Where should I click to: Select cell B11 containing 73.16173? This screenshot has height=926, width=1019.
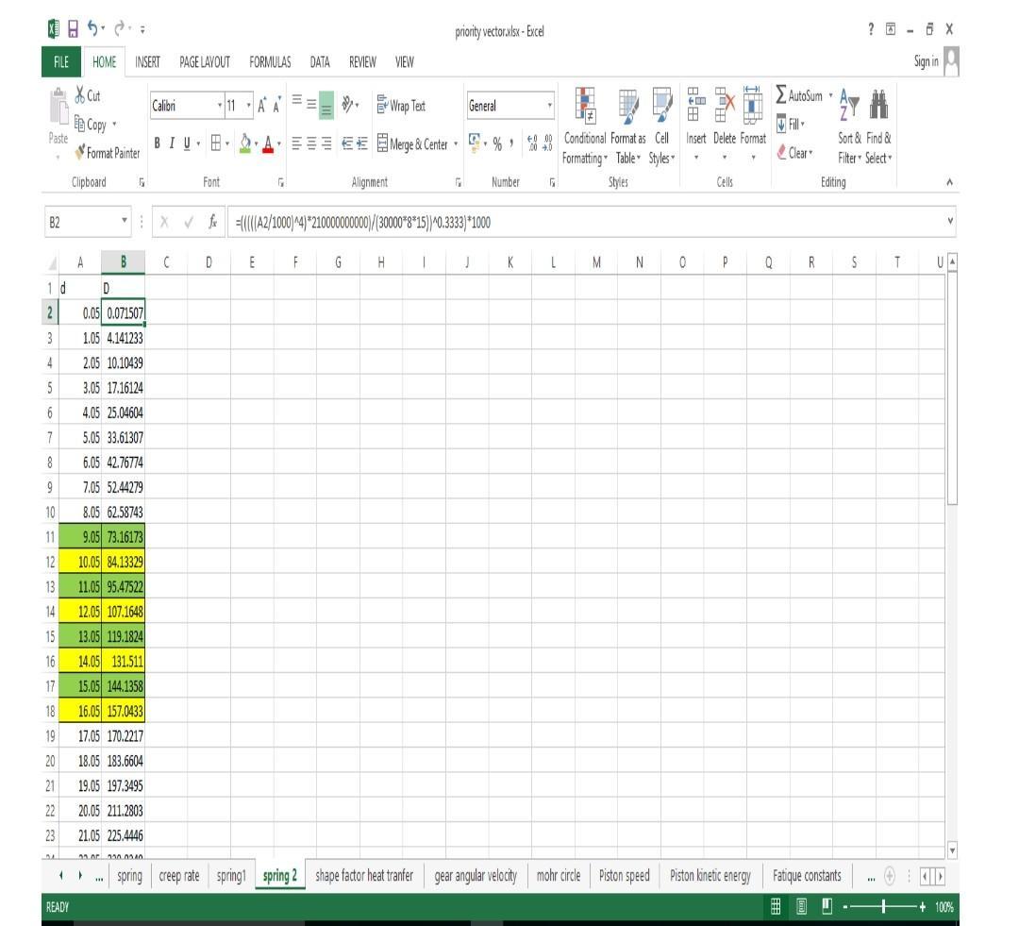tap(124, 536)
